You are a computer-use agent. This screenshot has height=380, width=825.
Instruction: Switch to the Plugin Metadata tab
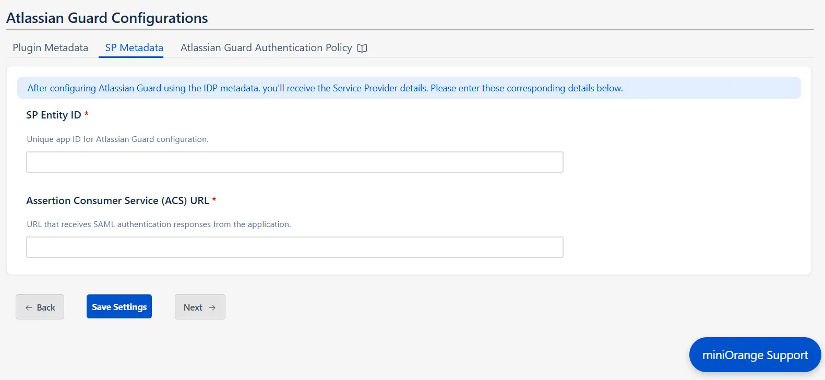click(50, 47)
